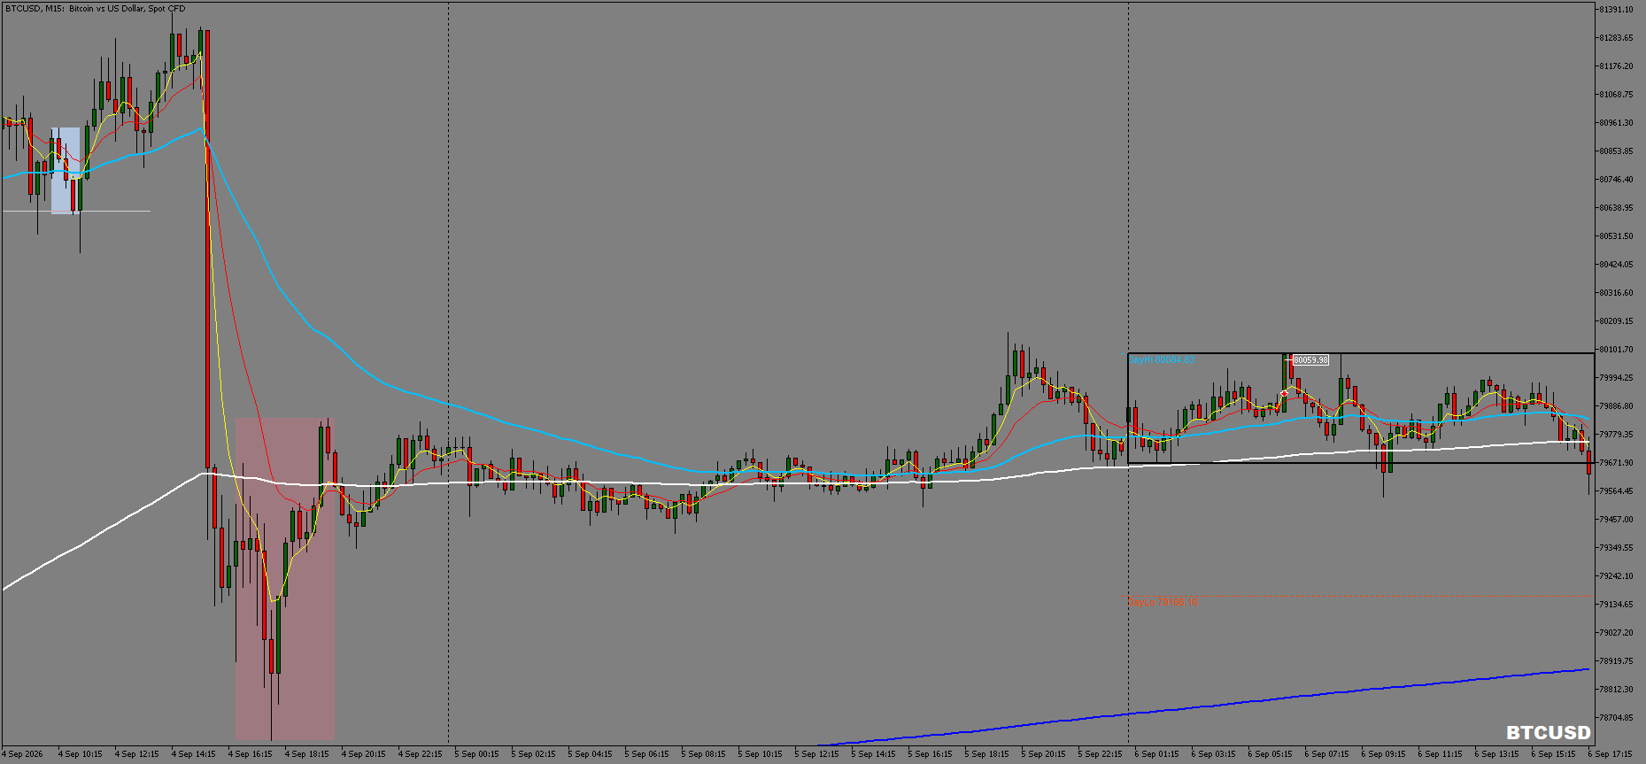Click the '6 Sep 01:15' time axis label
Screen dimensions: 1646x764
[x=1156, y=754]
